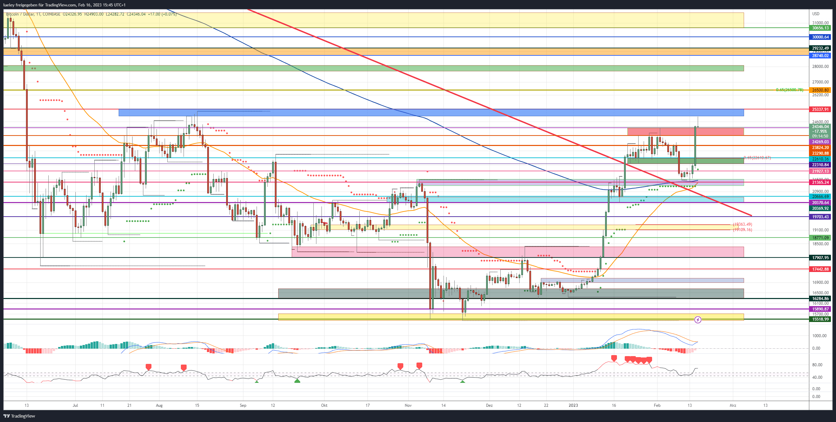836x422 pixels.
Task: Click the 27000.00 price scale tick
Action: 820,82
